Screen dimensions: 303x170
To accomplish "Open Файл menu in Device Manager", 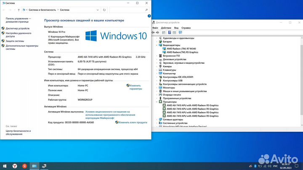I will pos(155,28).
